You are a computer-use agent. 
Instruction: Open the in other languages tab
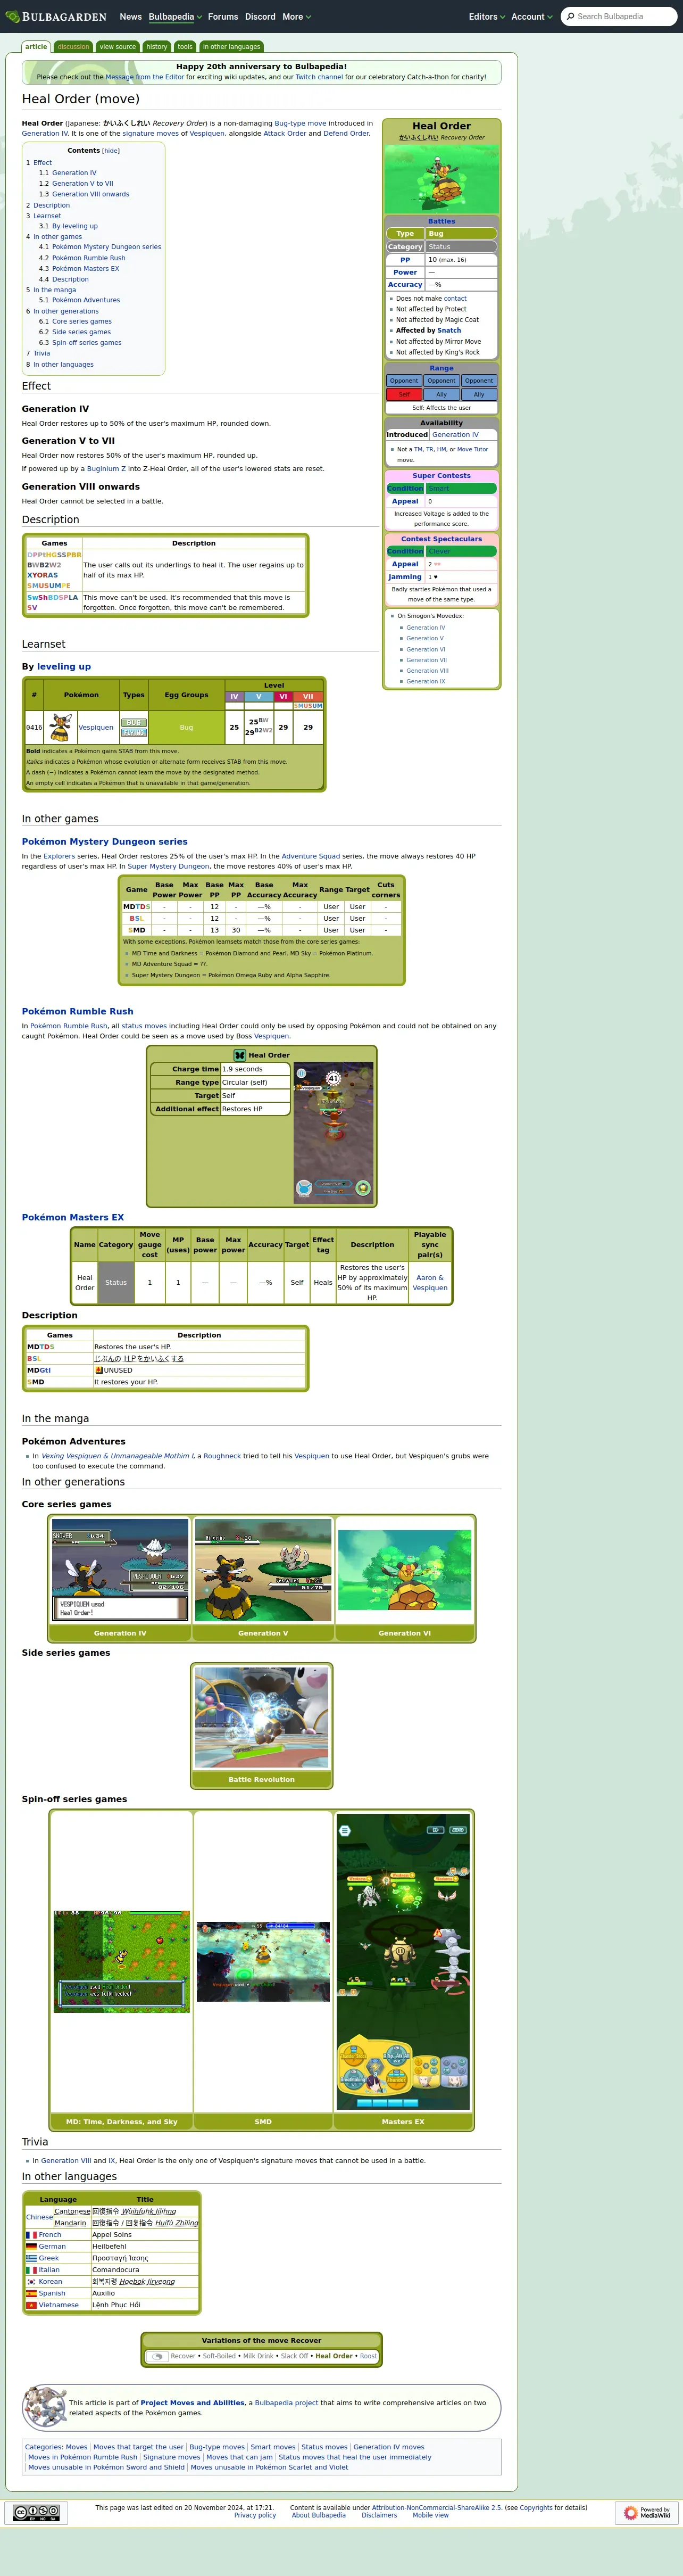(x=231, y=47)
